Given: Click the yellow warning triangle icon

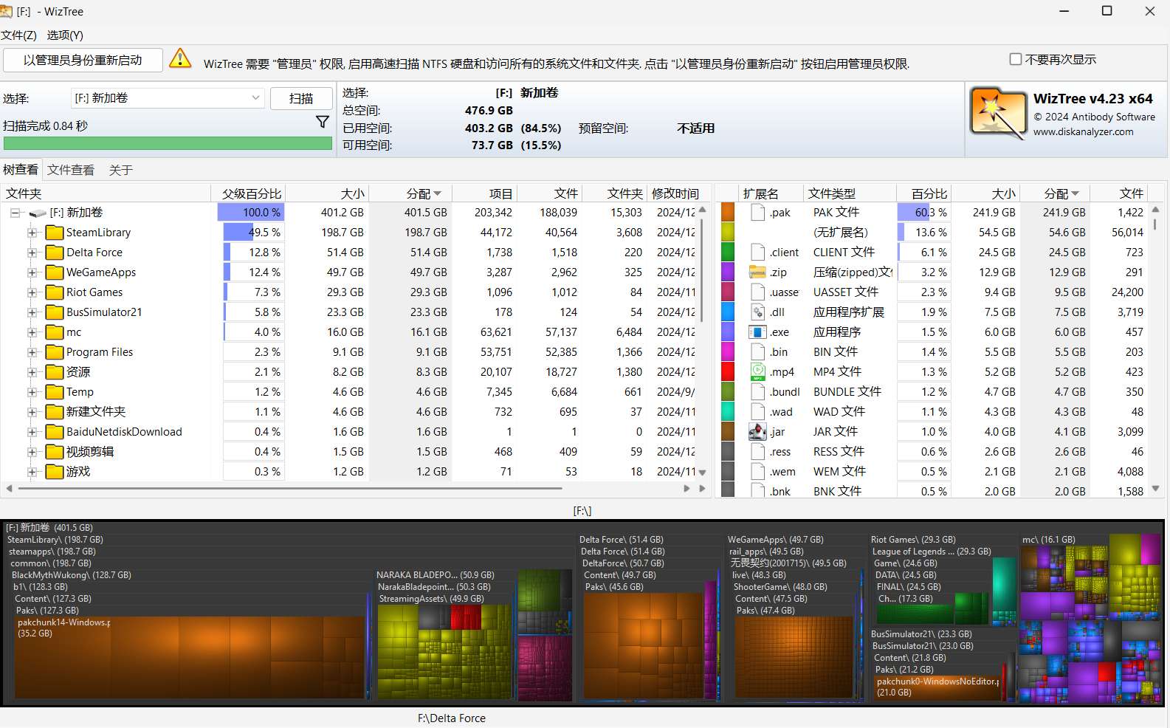Looking at the screenshot, I should click(180, 59).
